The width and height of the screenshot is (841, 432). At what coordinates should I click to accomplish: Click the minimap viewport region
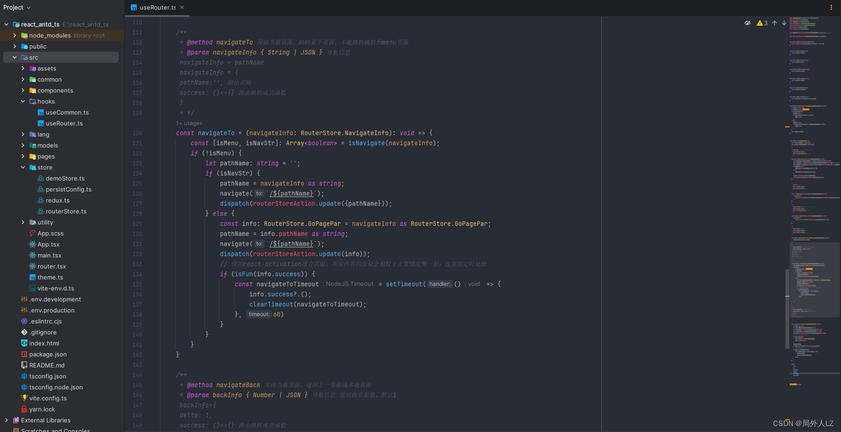pyautogui.click(x=814, y=280)
